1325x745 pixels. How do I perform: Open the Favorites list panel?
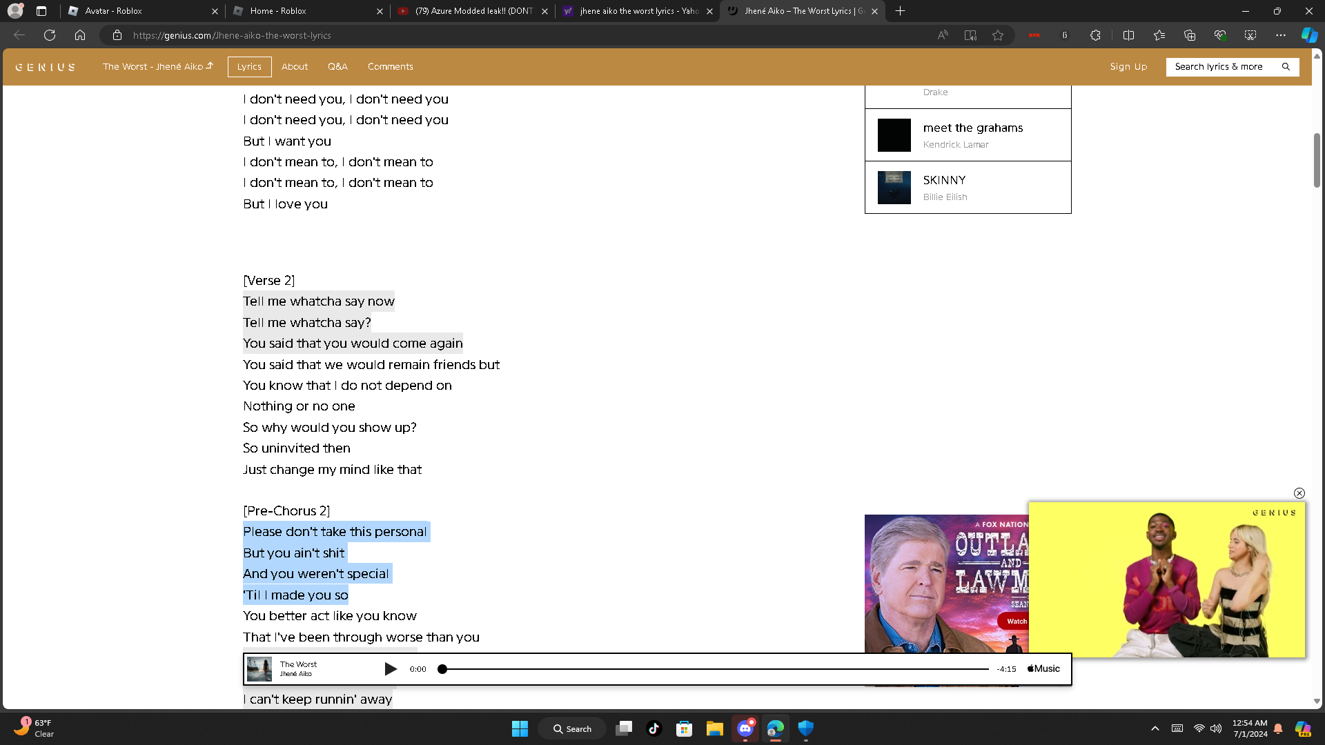coord(1159,35)
